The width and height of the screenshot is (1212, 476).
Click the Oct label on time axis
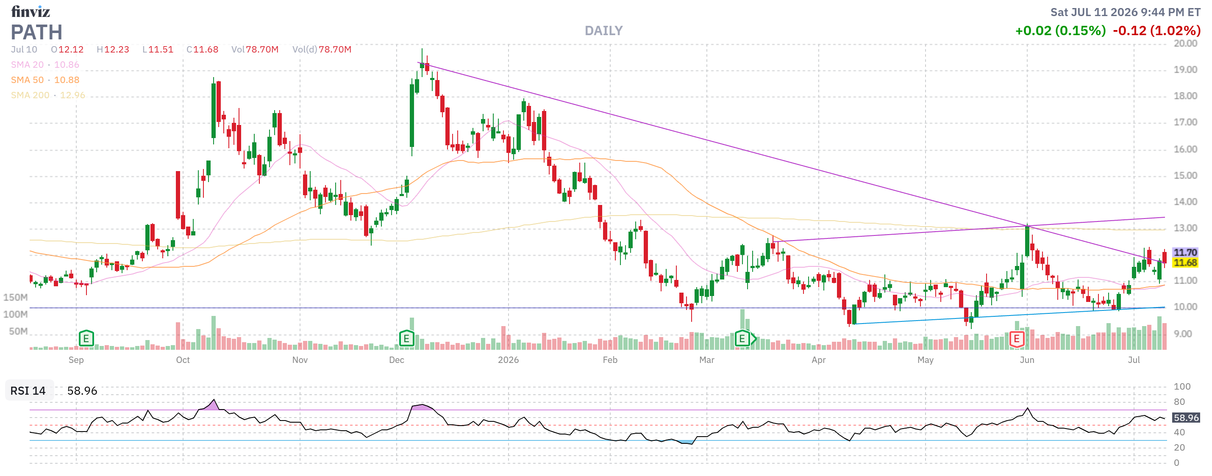pyautogui.click(x=183, y=360)
